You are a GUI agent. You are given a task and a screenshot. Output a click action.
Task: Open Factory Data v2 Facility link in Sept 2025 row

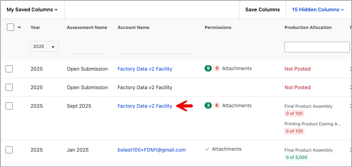(x=145, y=106)
